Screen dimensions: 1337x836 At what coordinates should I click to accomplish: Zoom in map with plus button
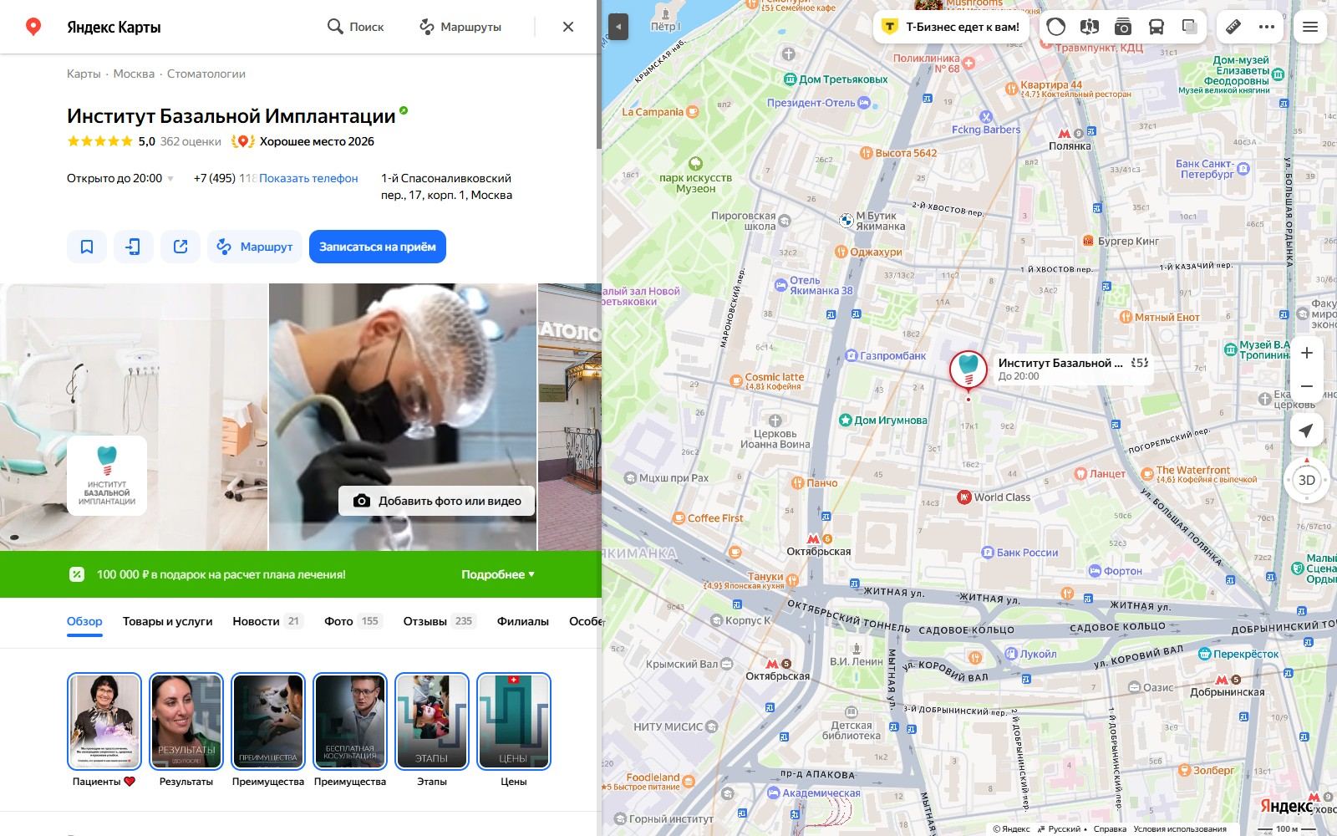pyautogui.click(x=1307, y=353)
